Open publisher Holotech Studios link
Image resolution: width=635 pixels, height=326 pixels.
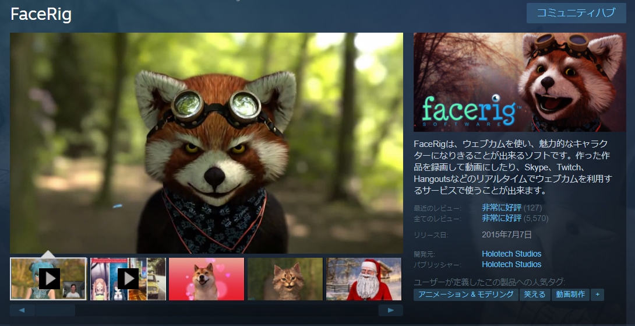pos(511,264)
